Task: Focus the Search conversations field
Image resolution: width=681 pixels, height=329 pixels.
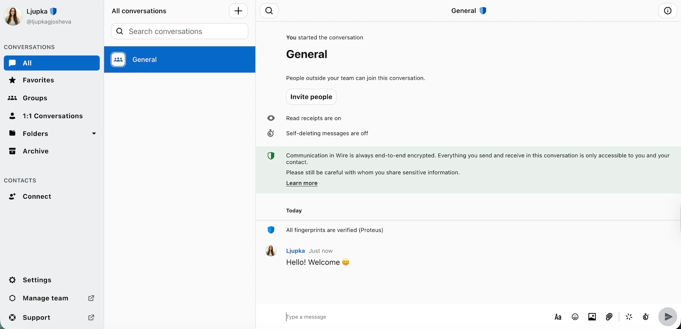Action: tap(180, 31)
